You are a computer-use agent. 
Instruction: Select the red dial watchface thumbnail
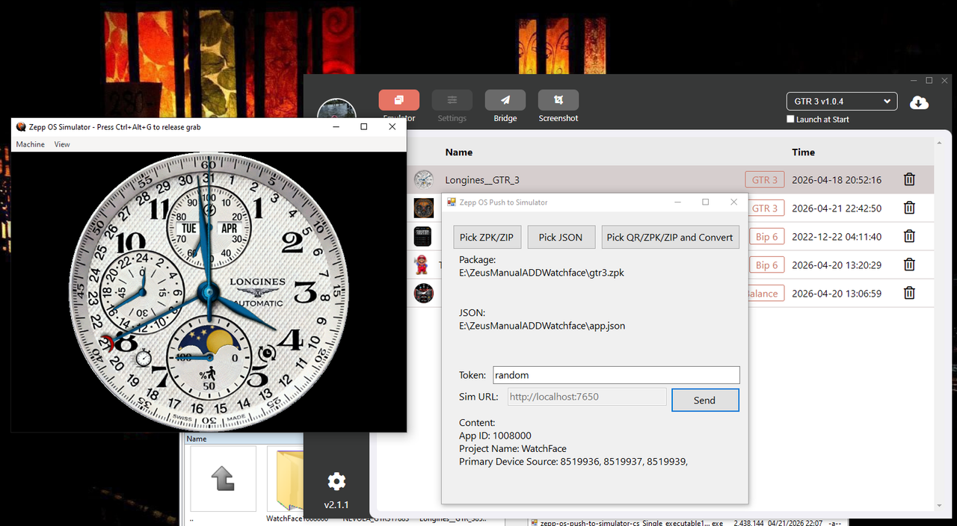[423, 293]
